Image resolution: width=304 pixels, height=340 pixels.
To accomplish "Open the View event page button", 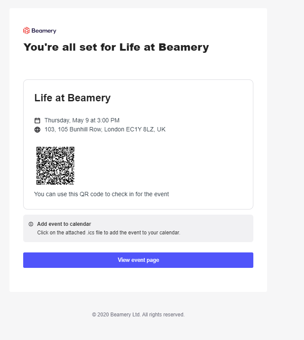I will pos(138,260).
